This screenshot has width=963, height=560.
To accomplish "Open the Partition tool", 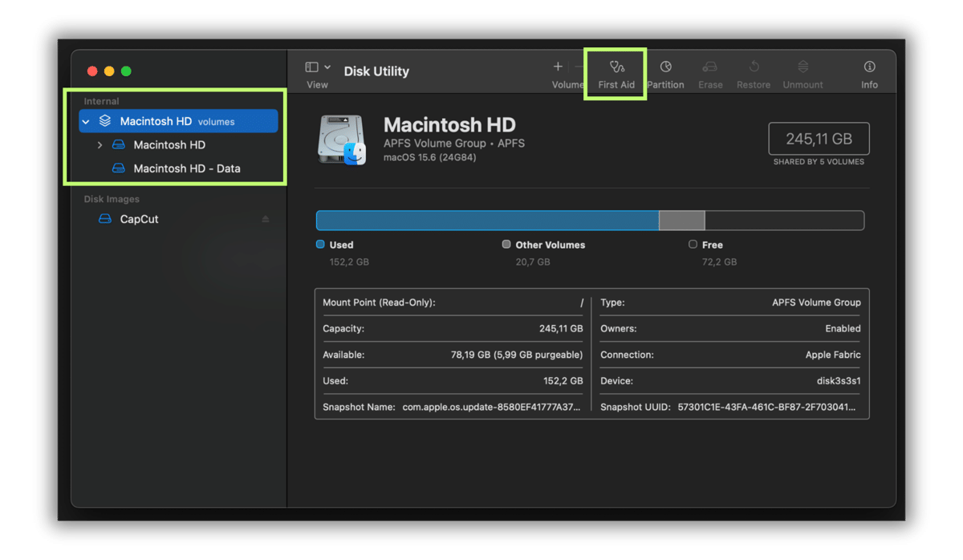I will (665, 67).
